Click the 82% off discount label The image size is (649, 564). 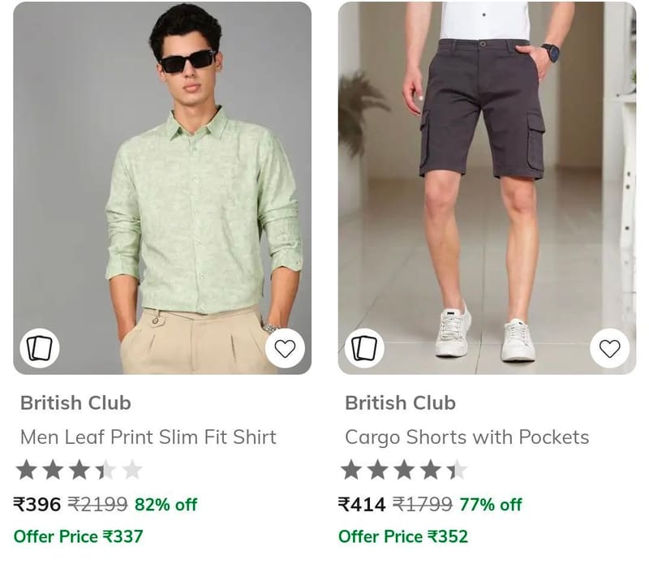pos(166,505)
